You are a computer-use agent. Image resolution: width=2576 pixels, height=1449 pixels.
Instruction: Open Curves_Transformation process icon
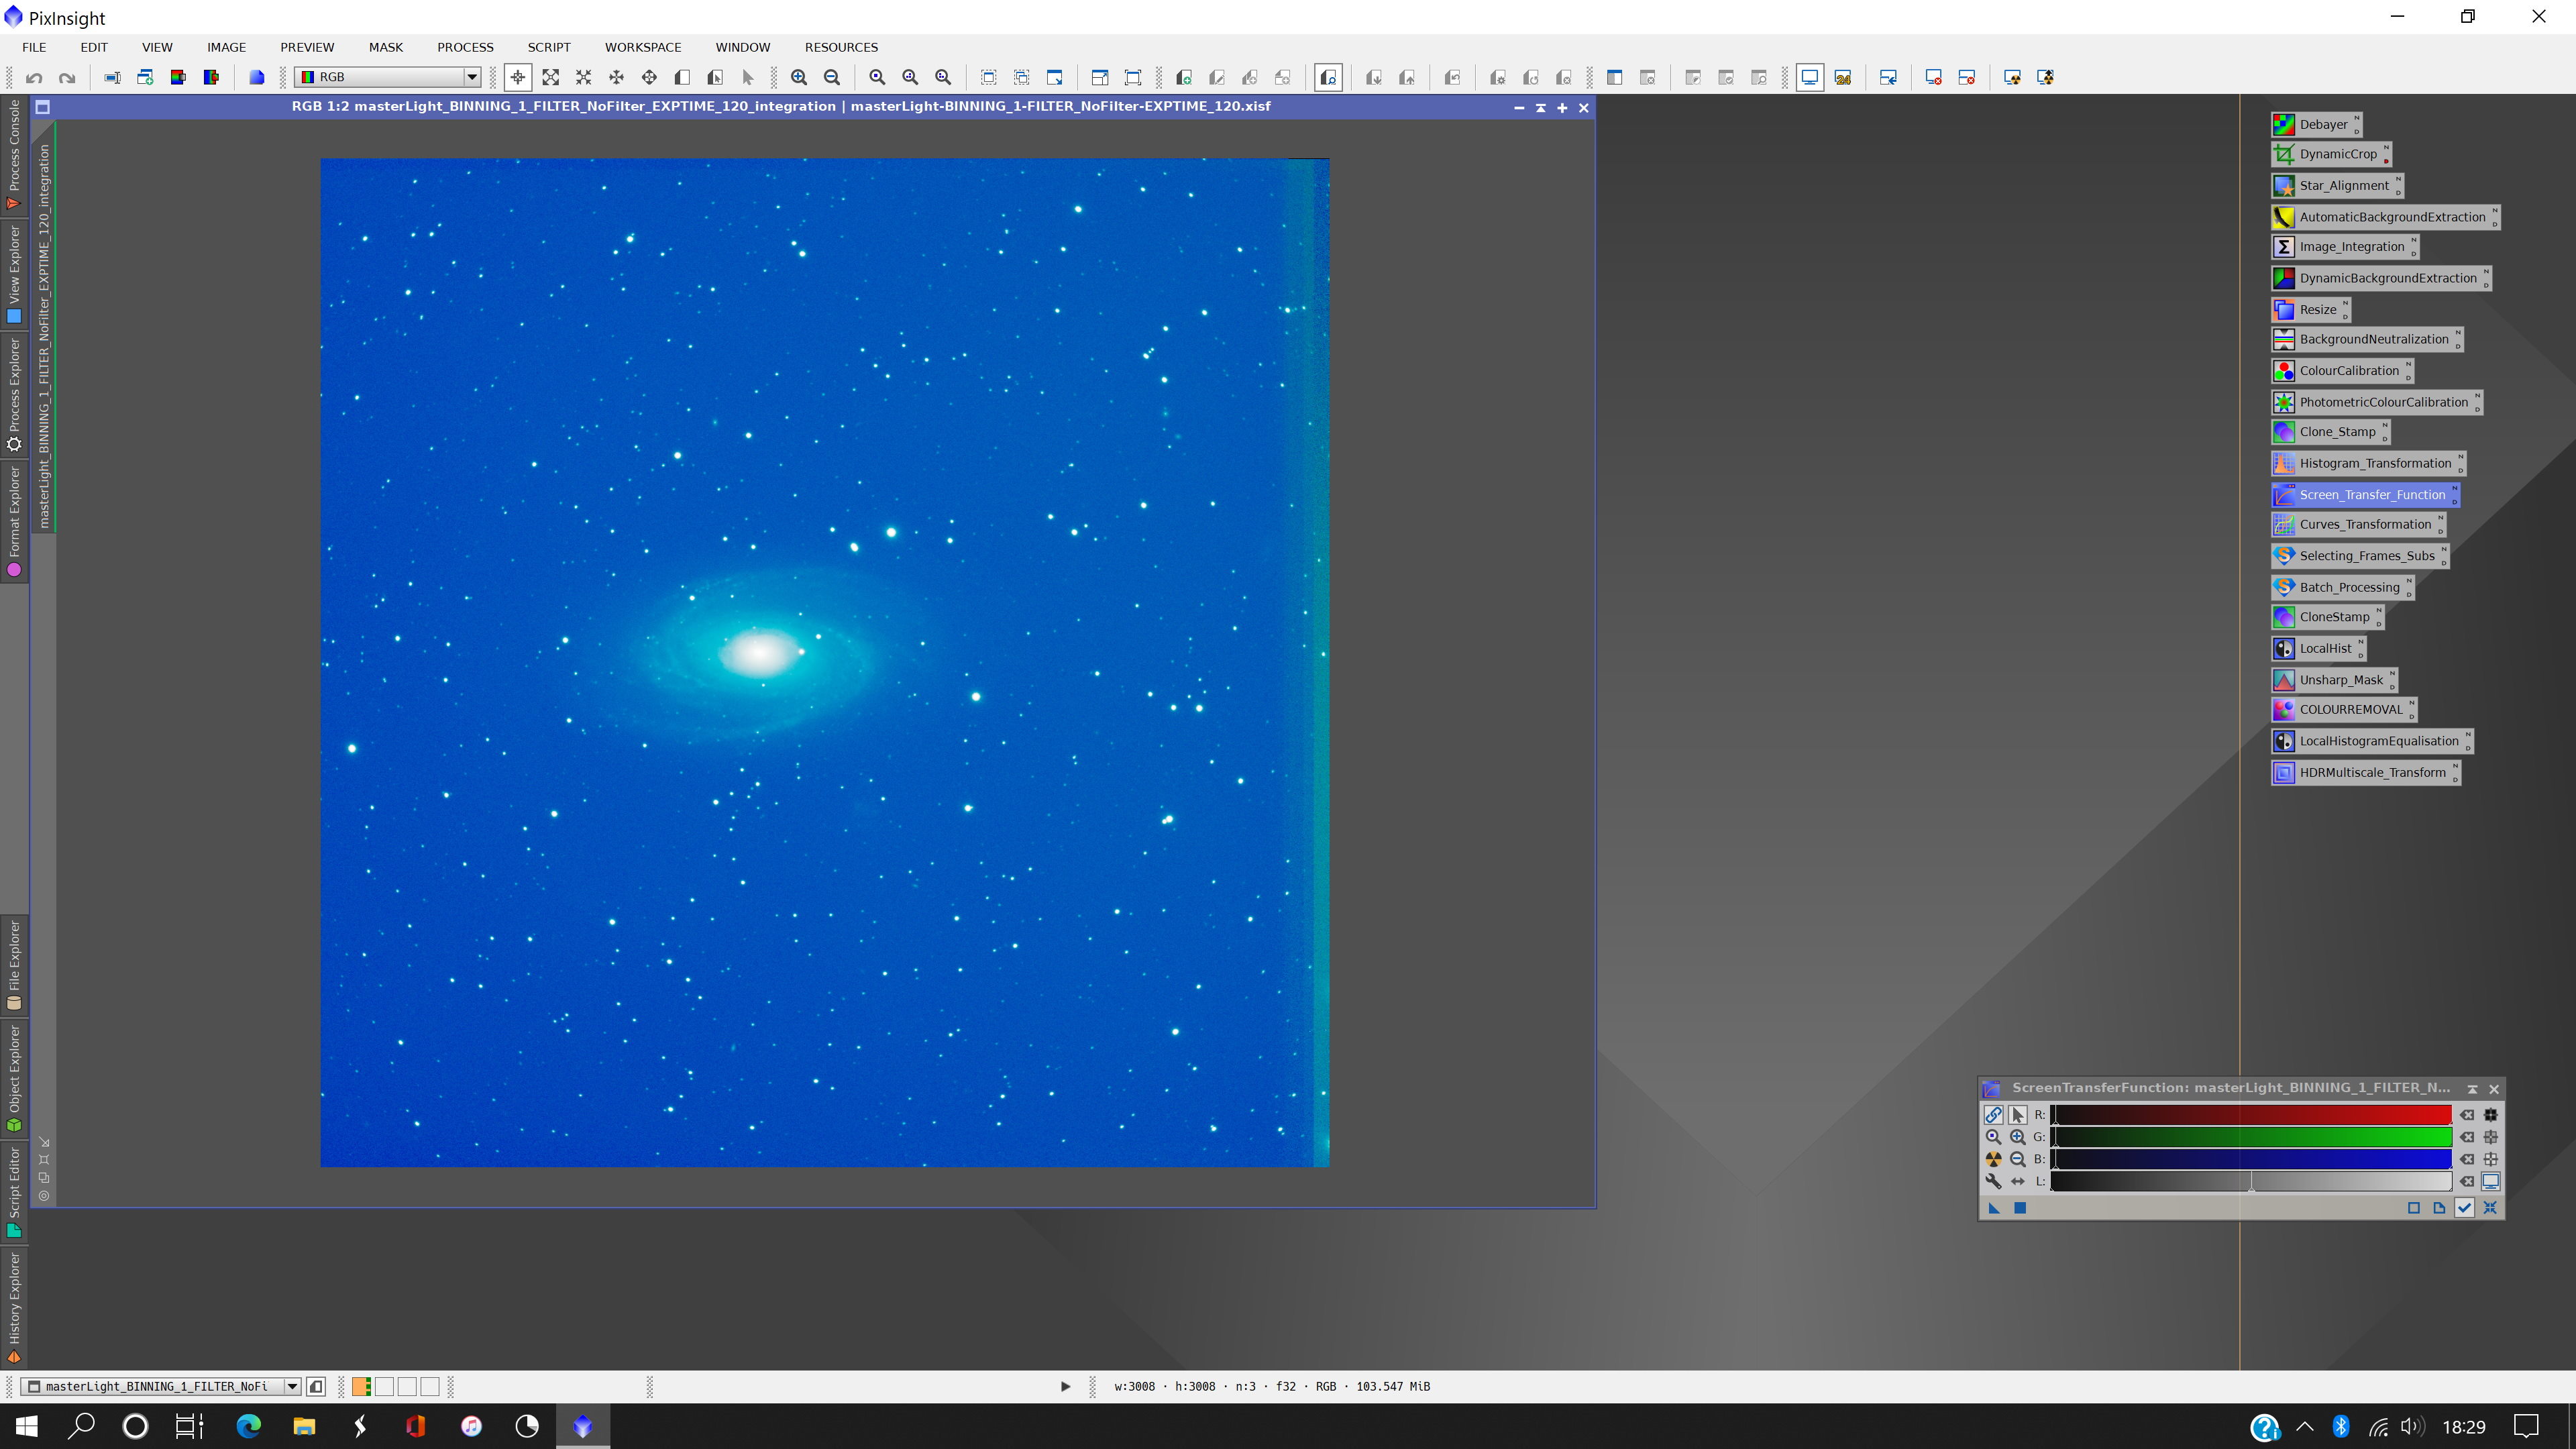(2358, 524)
